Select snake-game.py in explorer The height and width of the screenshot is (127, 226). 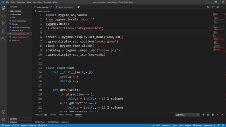(18, 34)
